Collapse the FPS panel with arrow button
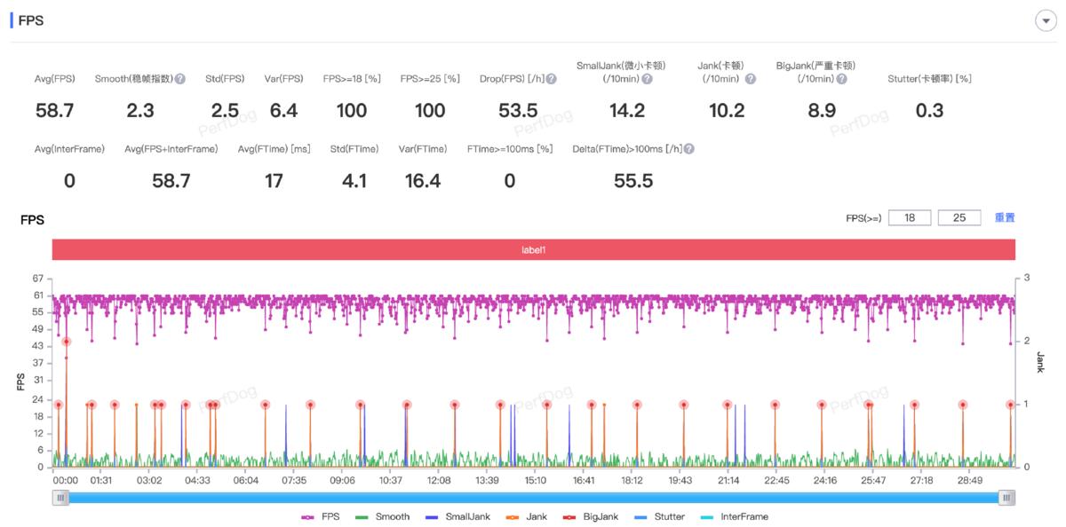Image resolution: width=1066 pixels, height=527 pixels. click(1045, 21)
